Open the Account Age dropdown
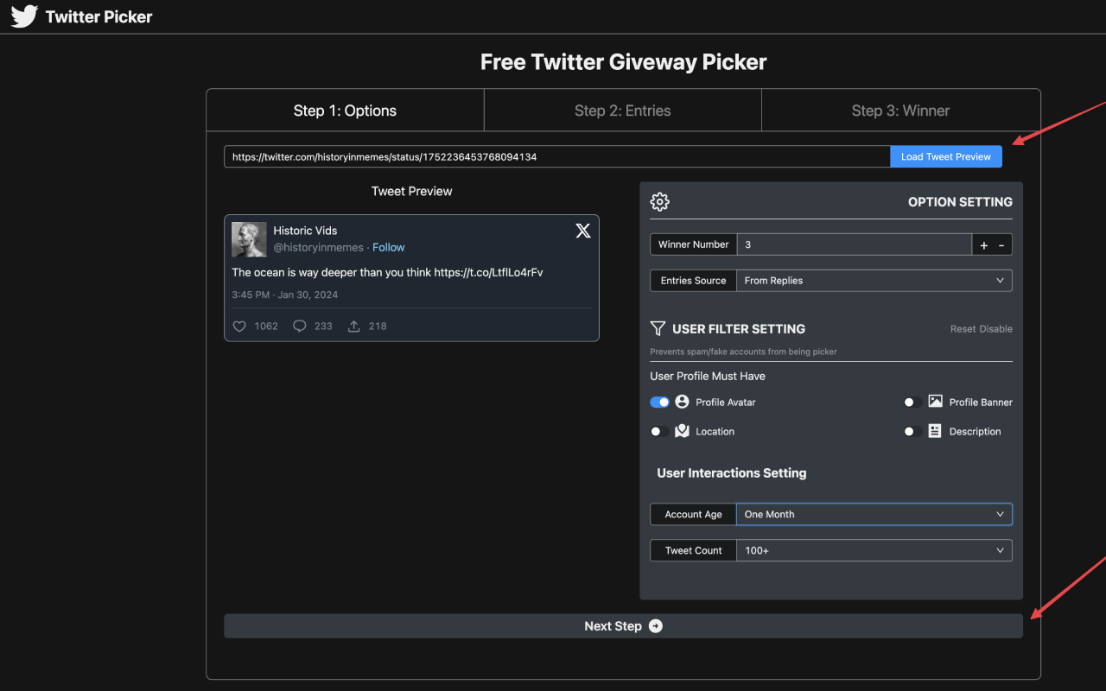The height and width of the screenshot is (691, 1106). click(x=874, y=514)
